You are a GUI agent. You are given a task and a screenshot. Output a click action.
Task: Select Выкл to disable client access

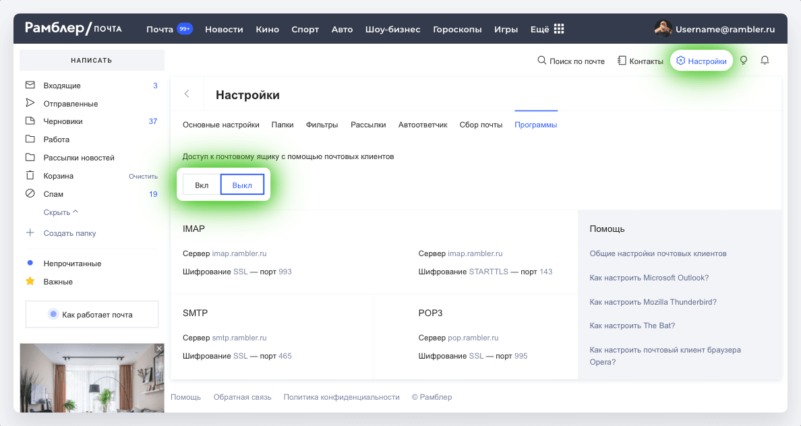point(242,185)
